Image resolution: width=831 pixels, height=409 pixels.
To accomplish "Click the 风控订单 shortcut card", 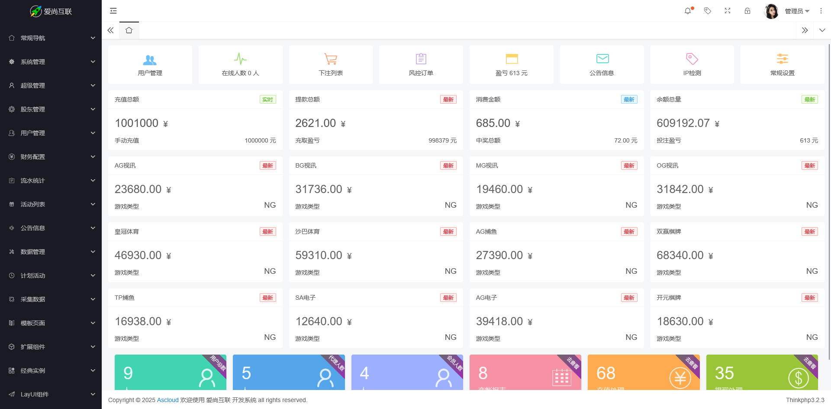I will tap(421, 64).
